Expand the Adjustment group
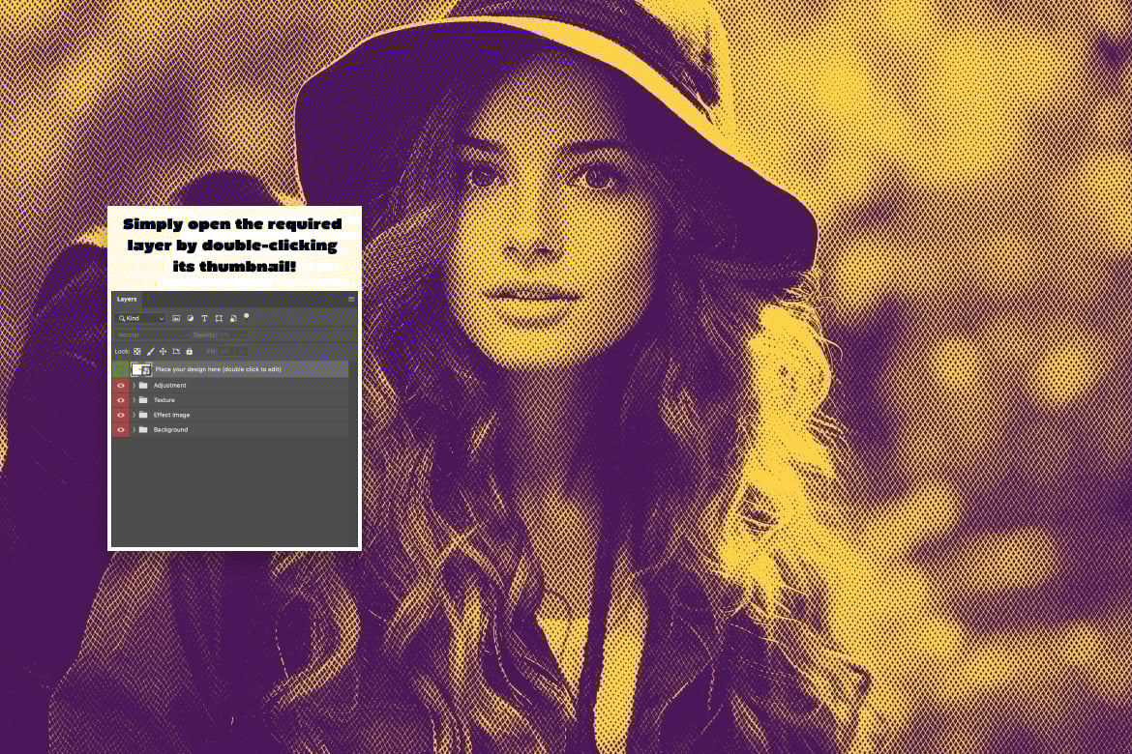 coord(134,386)
